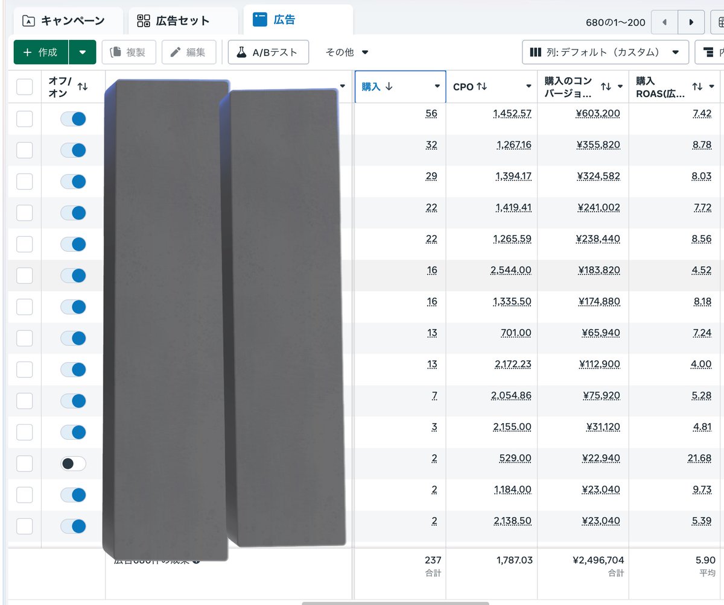724x605 pixels.
Task: Click the purchase count 56
Action: pos(431,113)
